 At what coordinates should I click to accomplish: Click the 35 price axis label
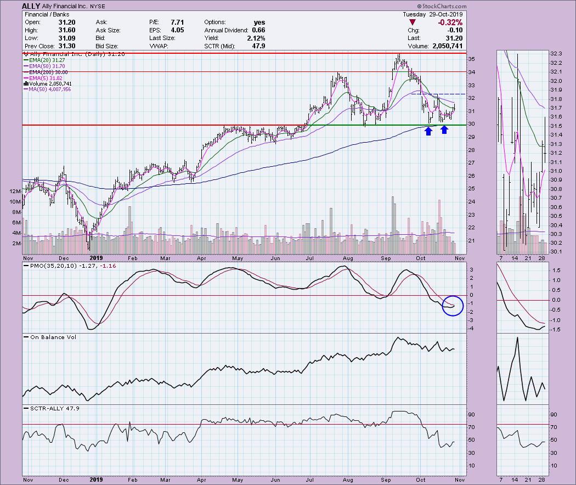click(x=471, y=59)
